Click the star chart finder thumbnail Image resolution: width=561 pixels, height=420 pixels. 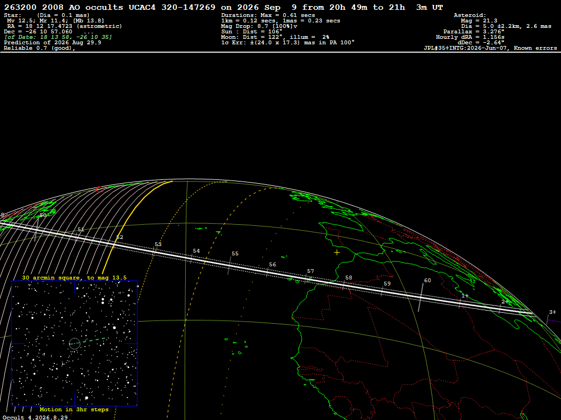(75, 343)
